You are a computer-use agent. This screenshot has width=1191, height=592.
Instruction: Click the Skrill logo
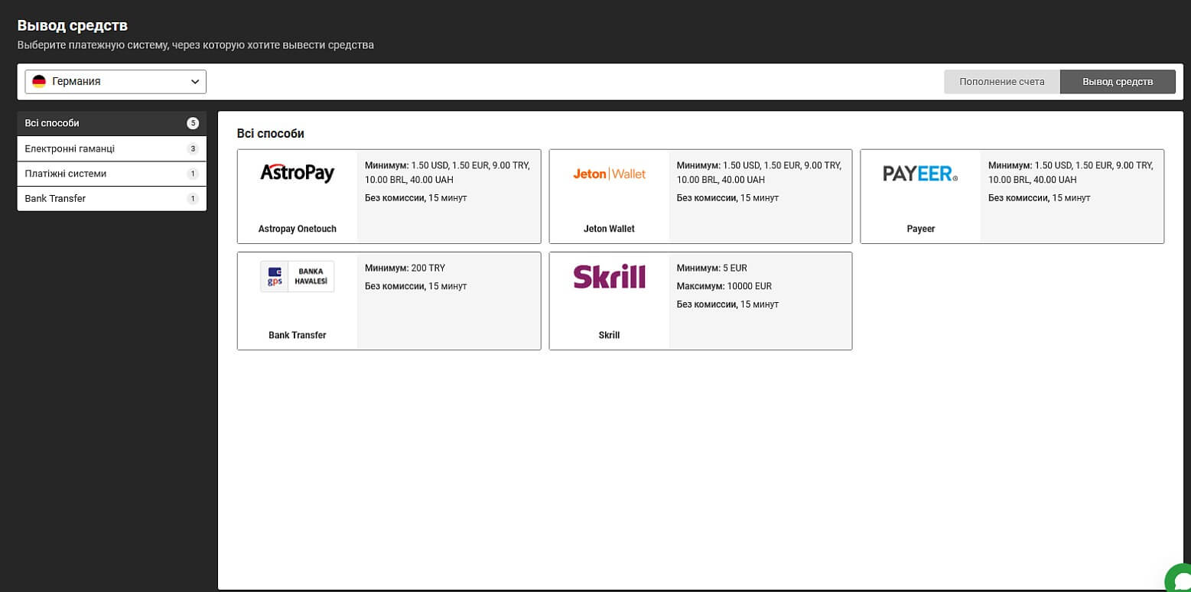point(609,276)
